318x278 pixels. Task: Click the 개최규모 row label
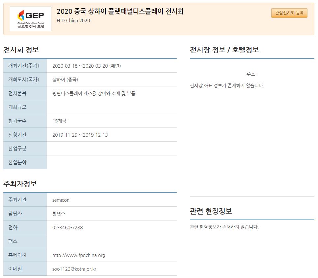[17, 107]
